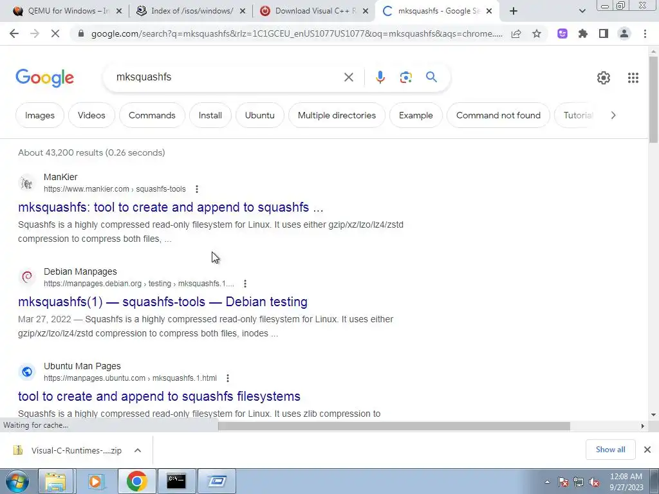Filter results by Images
Screen dimensions: 659x494
click(40, 115)
